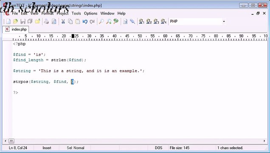Open the Format menu
The image size is (270, 153).
point(48,13)
